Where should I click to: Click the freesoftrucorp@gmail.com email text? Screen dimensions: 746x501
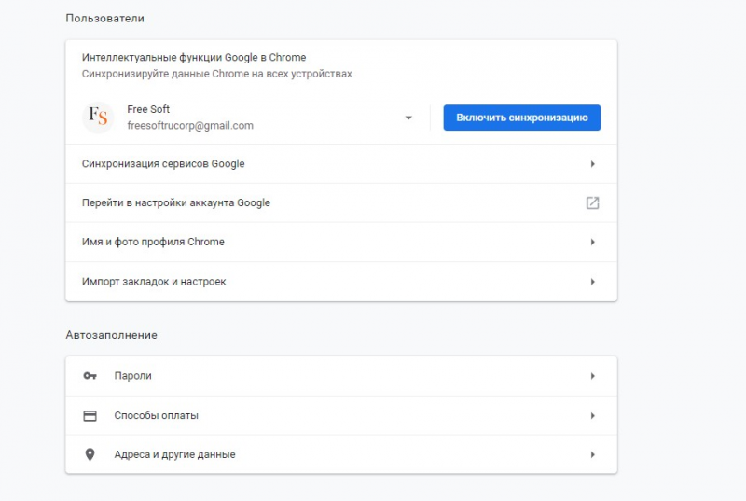pos(190,126)
